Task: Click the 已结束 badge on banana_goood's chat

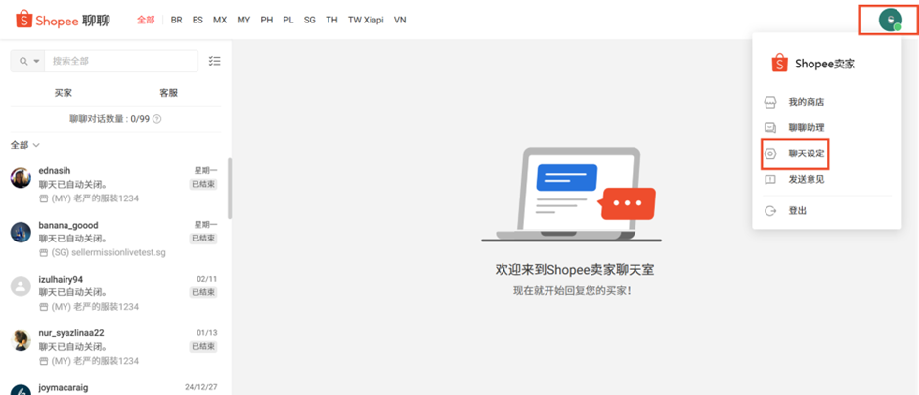Action: pyautogui.click(x=203, y=239)
